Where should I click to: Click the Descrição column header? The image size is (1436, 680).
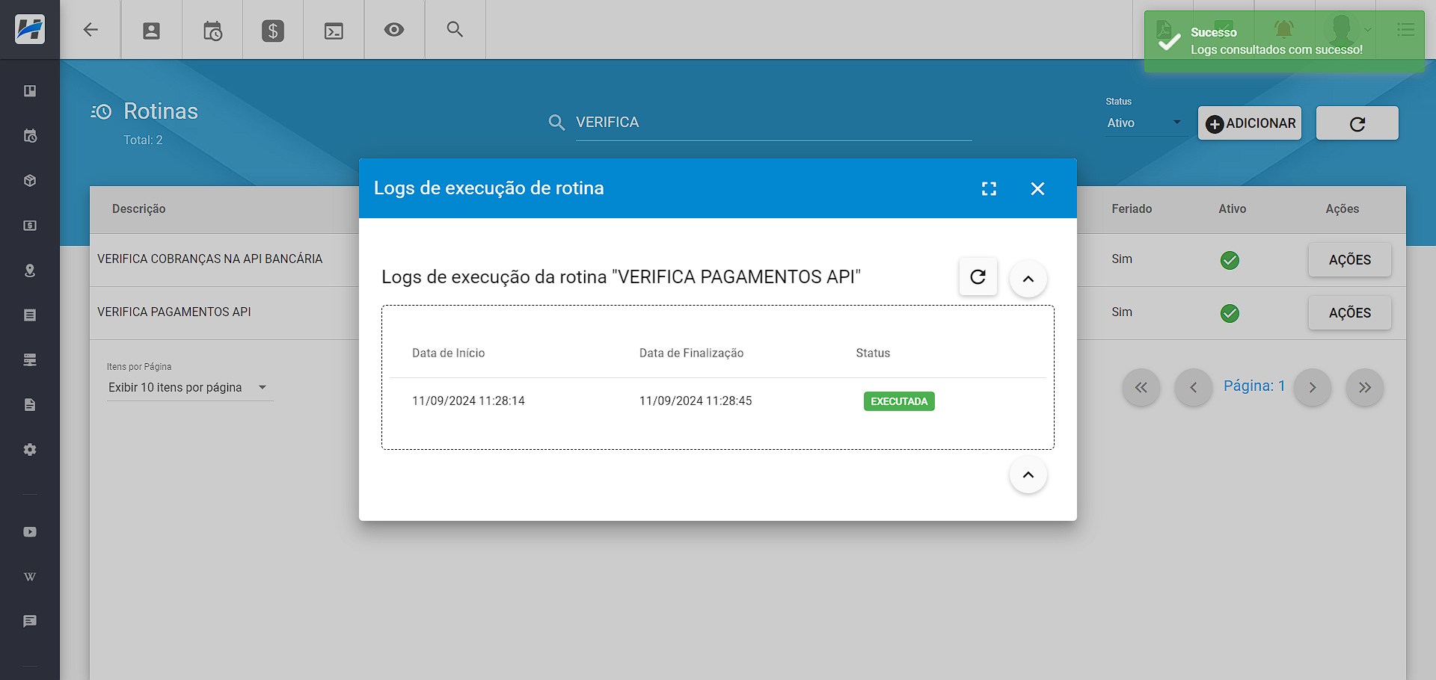click(139, 209)
